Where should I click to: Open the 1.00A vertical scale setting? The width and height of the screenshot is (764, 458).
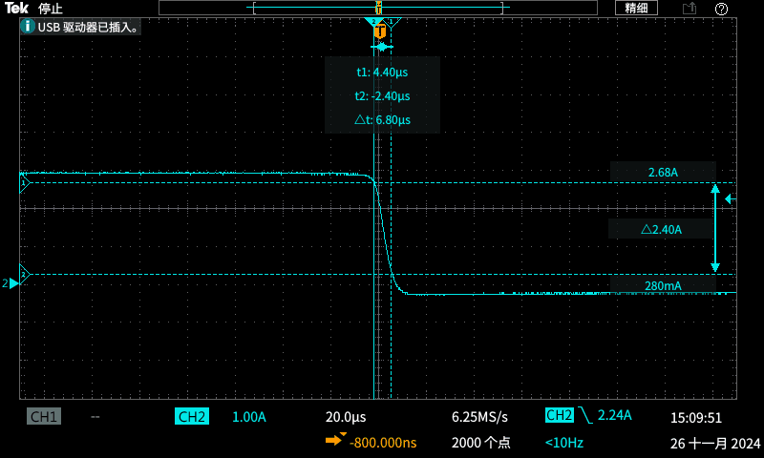tap(248, 417)
